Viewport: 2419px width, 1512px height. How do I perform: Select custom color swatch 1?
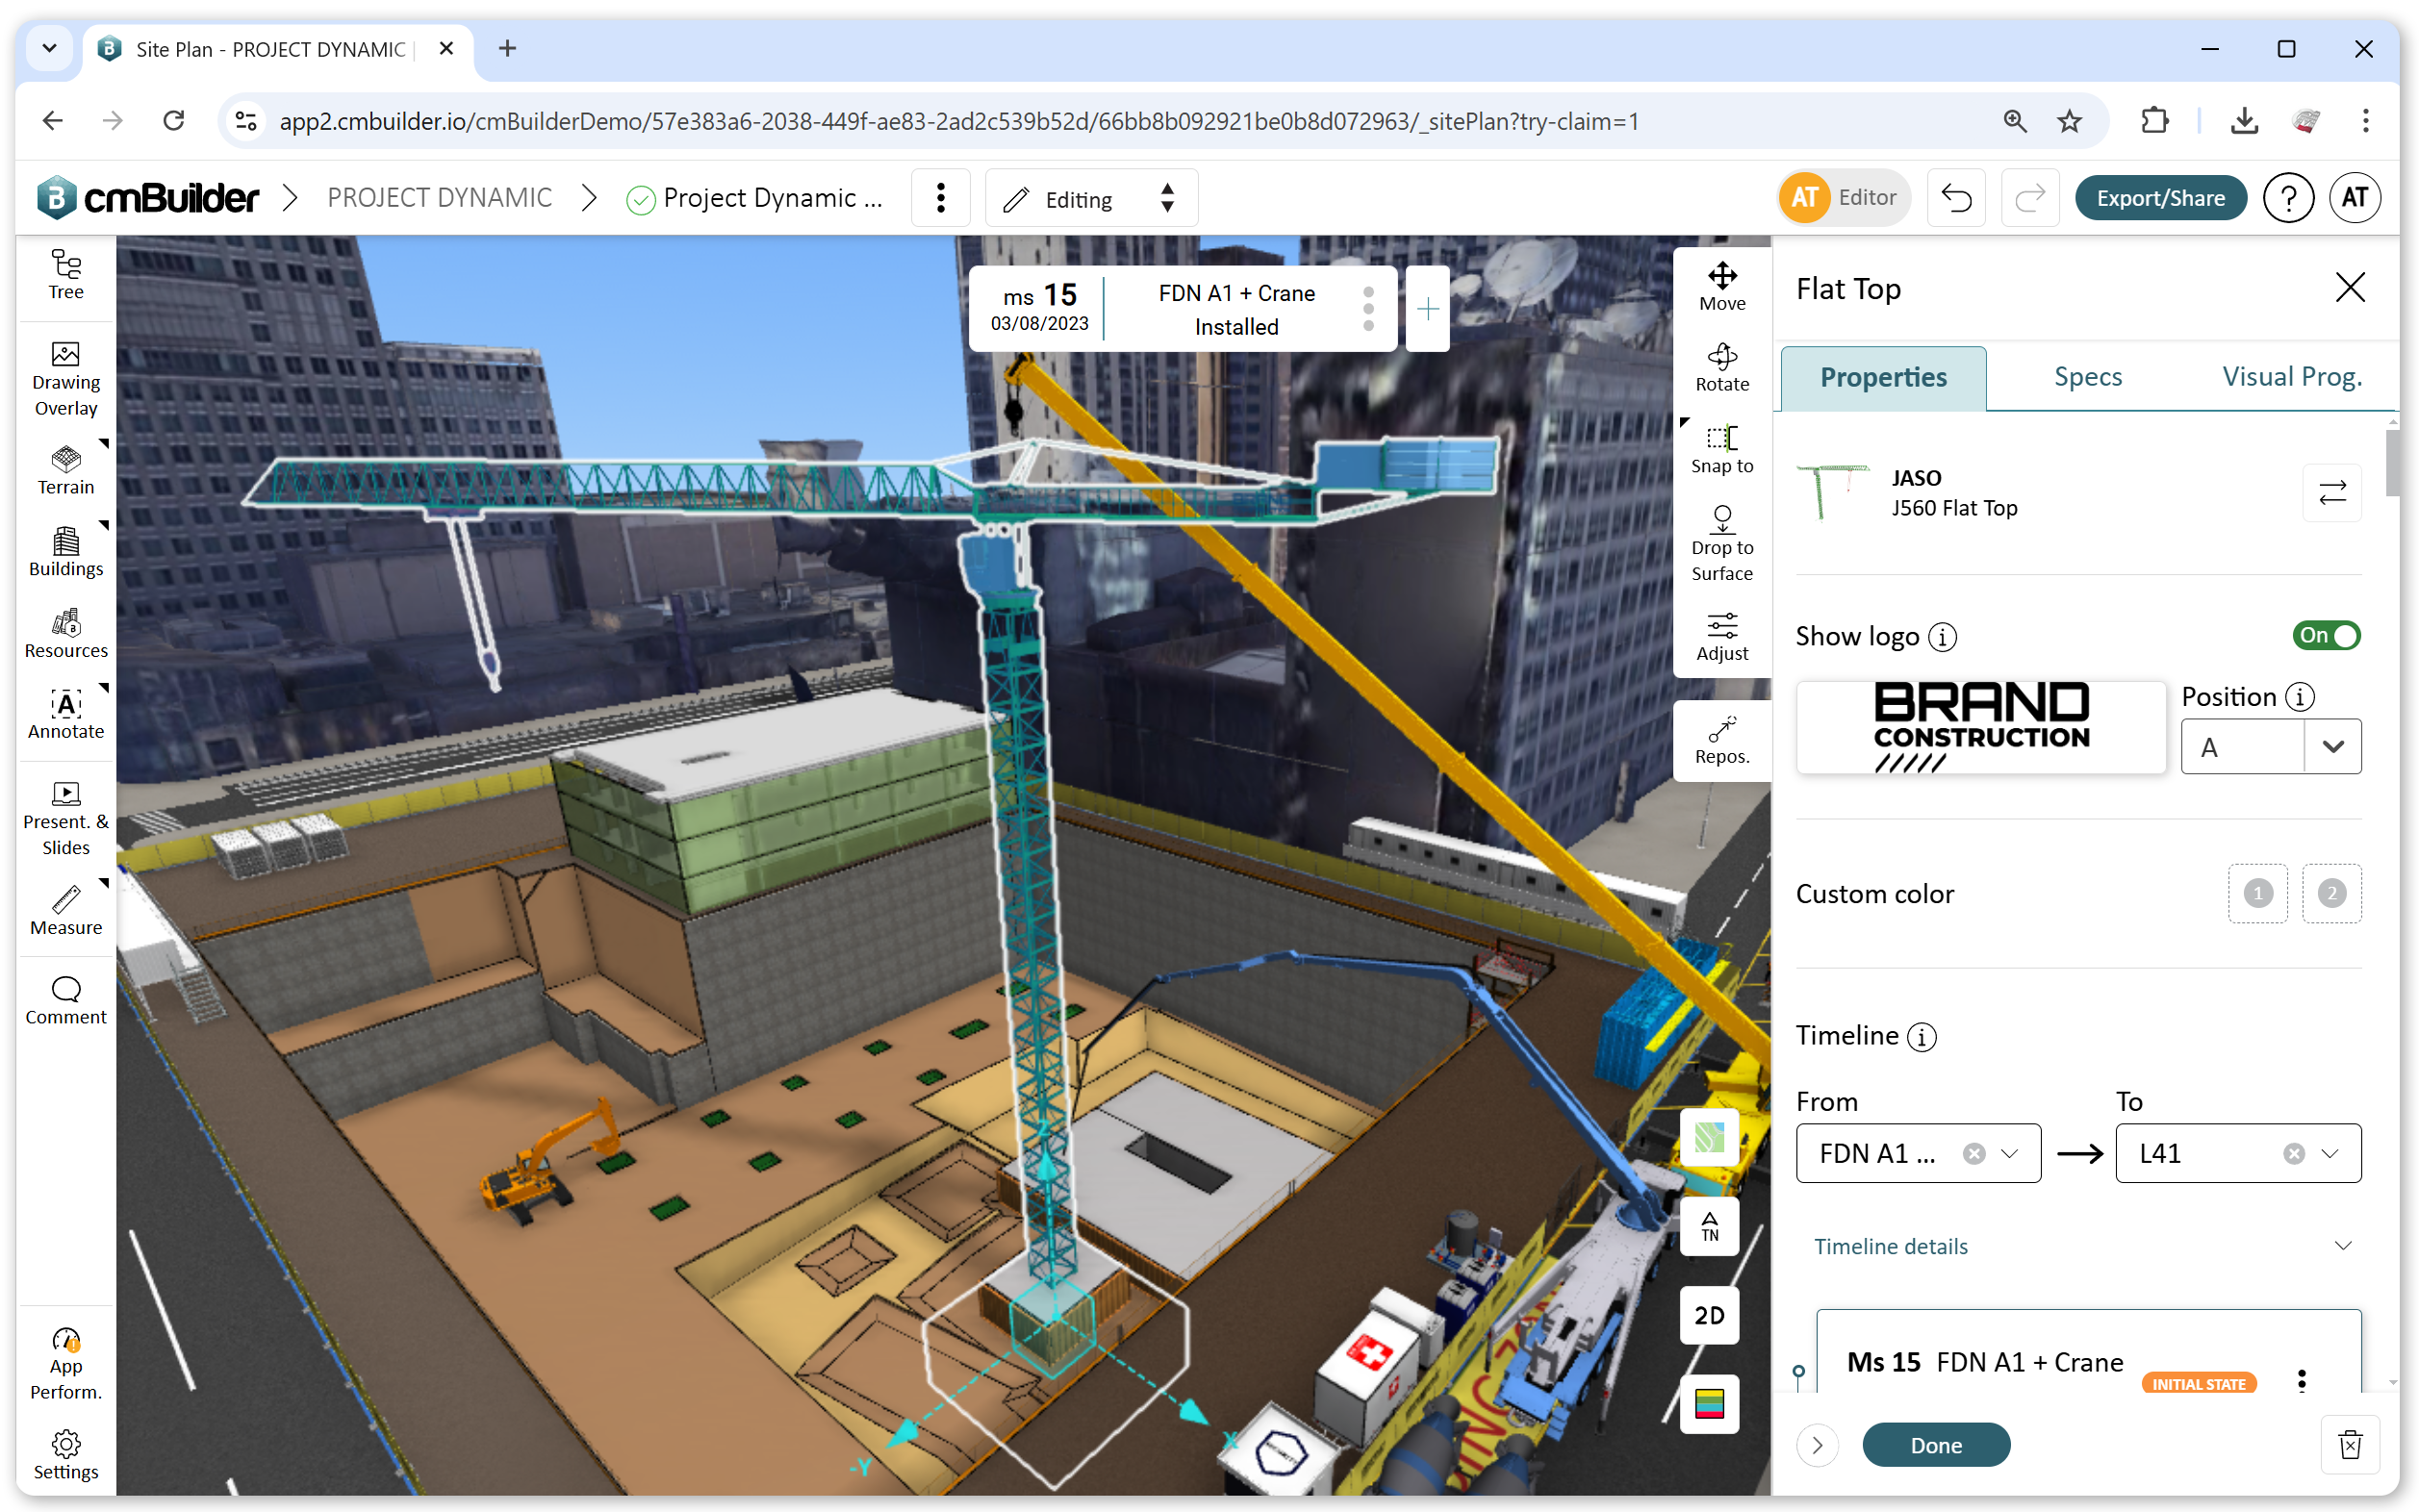coord(2257,893)
